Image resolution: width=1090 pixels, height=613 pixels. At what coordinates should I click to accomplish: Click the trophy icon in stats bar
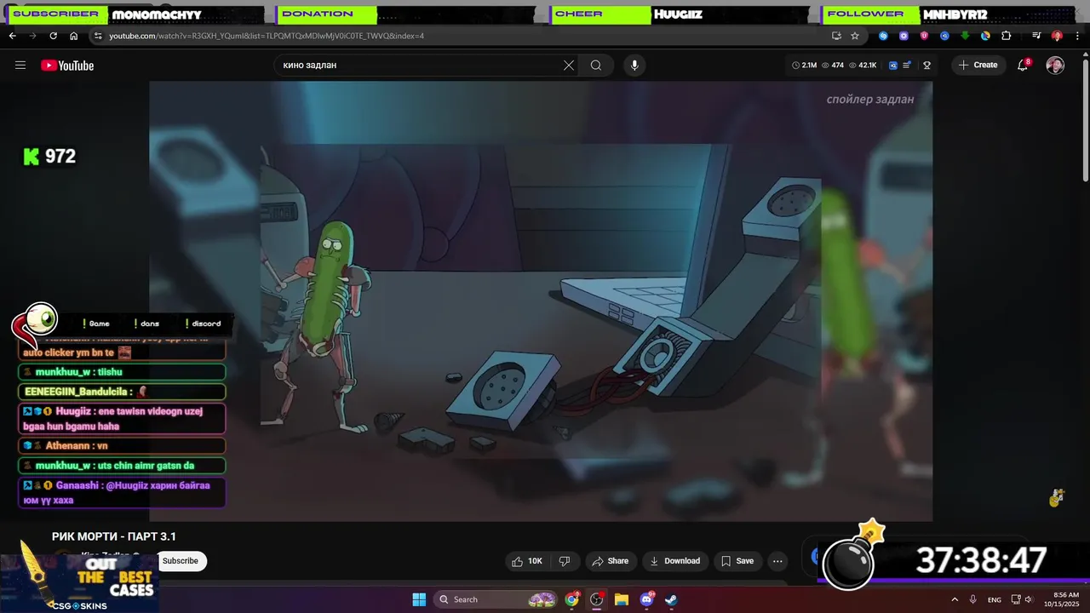926,66
